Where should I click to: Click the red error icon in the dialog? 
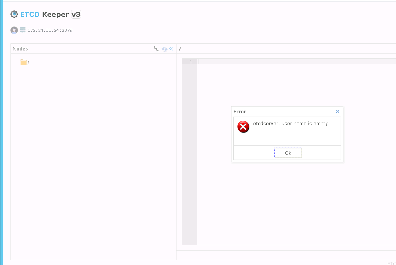tap(243, 127)
